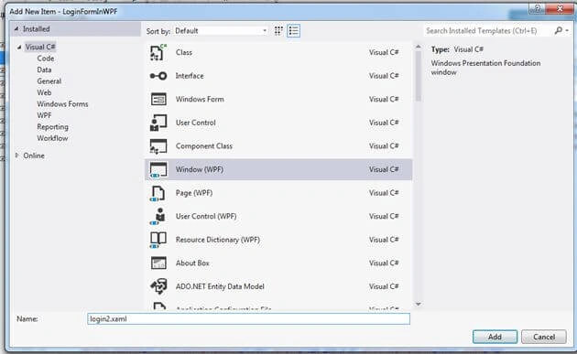
Task: Select the General category
Action: pos(49,81)
